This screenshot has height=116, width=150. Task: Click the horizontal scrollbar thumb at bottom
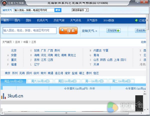tap(66, 113)
